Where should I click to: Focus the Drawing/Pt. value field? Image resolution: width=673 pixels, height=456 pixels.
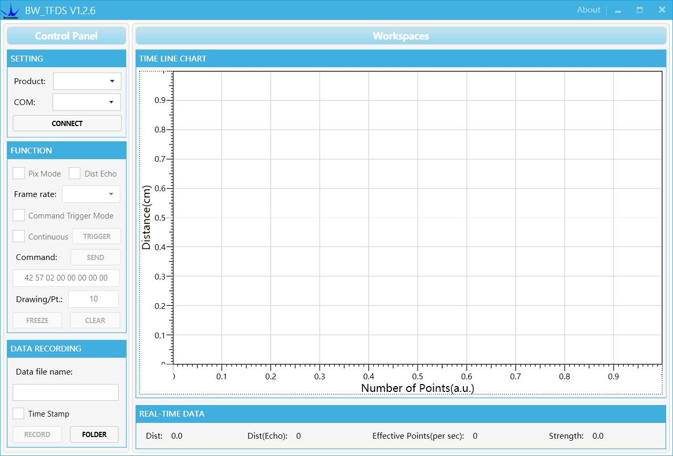click(94, 299)
